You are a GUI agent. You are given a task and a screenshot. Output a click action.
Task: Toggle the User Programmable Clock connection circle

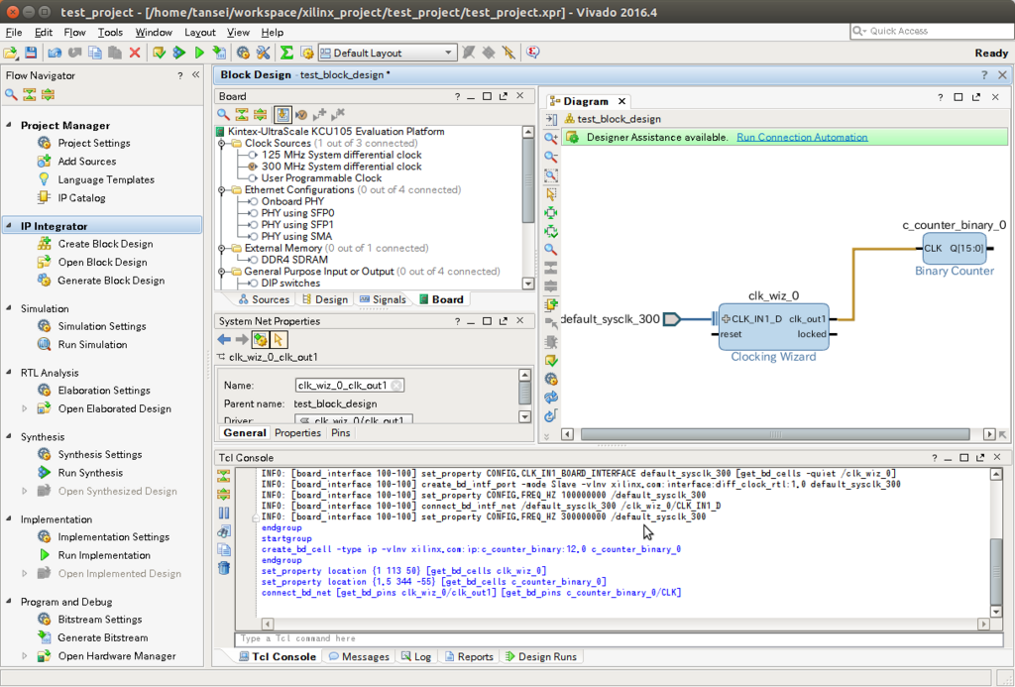pyautogui.click(x=253, y=178)
